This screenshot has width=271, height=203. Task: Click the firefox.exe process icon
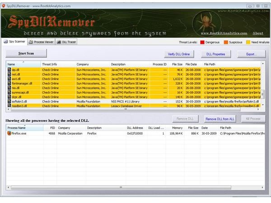[x=9, y=133]
